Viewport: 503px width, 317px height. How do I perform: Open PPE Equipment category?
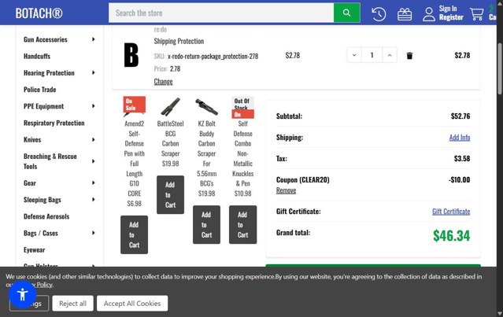pyautogui.click(x=43, y=106)
